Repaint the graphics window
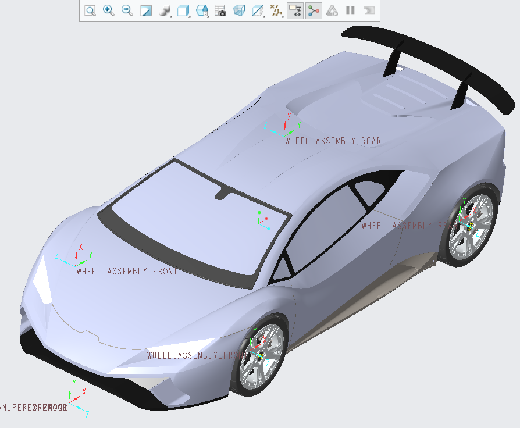This screenshot has width=520, height=428. (x=145, y=10)
